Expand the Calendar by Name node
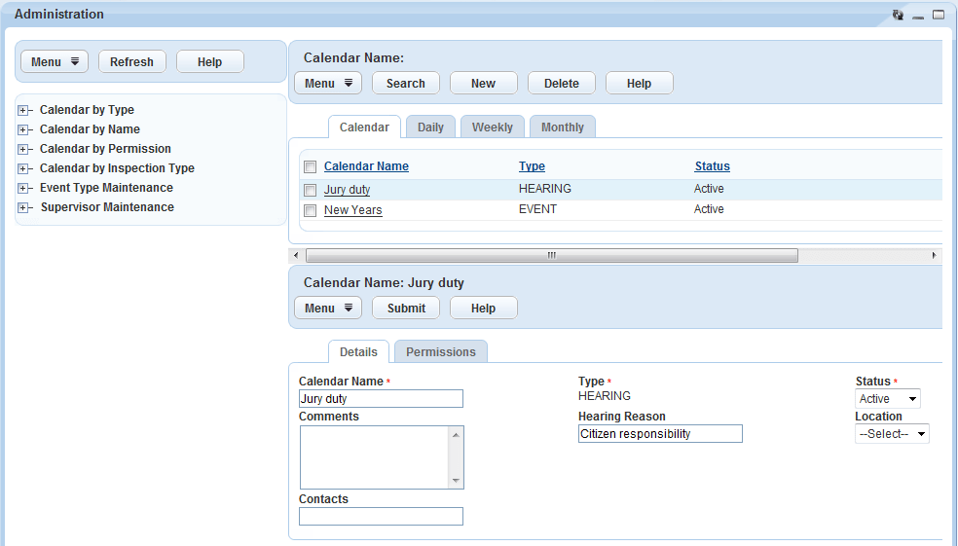This screenshot has height=546, width=958. [x=24, y=129]
